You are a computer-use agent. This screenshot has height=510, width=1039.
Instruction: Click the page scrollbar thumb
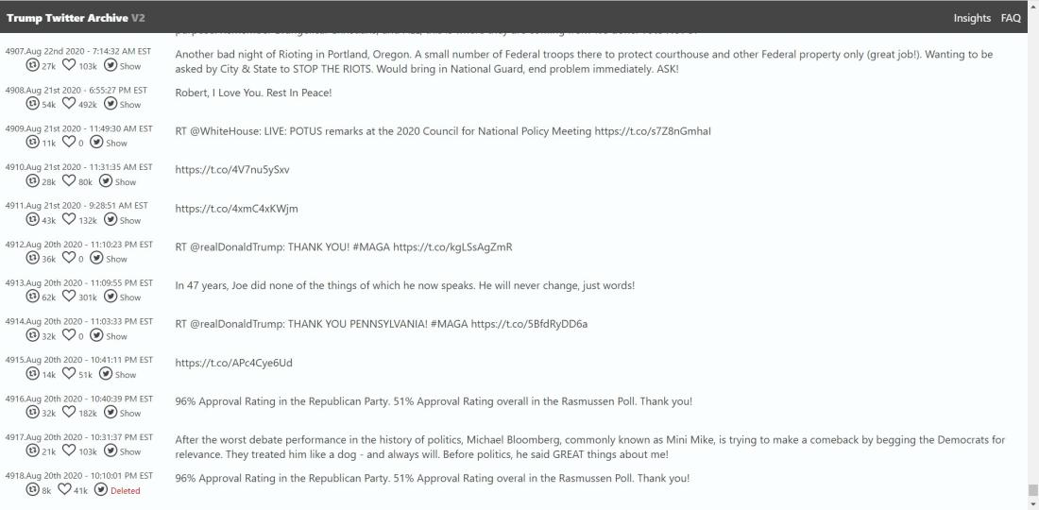point(1032,490)
